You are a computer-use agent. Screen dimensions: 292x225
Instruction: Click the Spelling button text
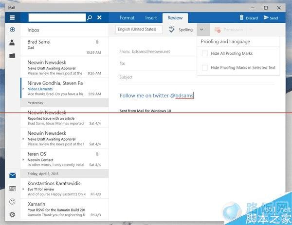point(185,30)
